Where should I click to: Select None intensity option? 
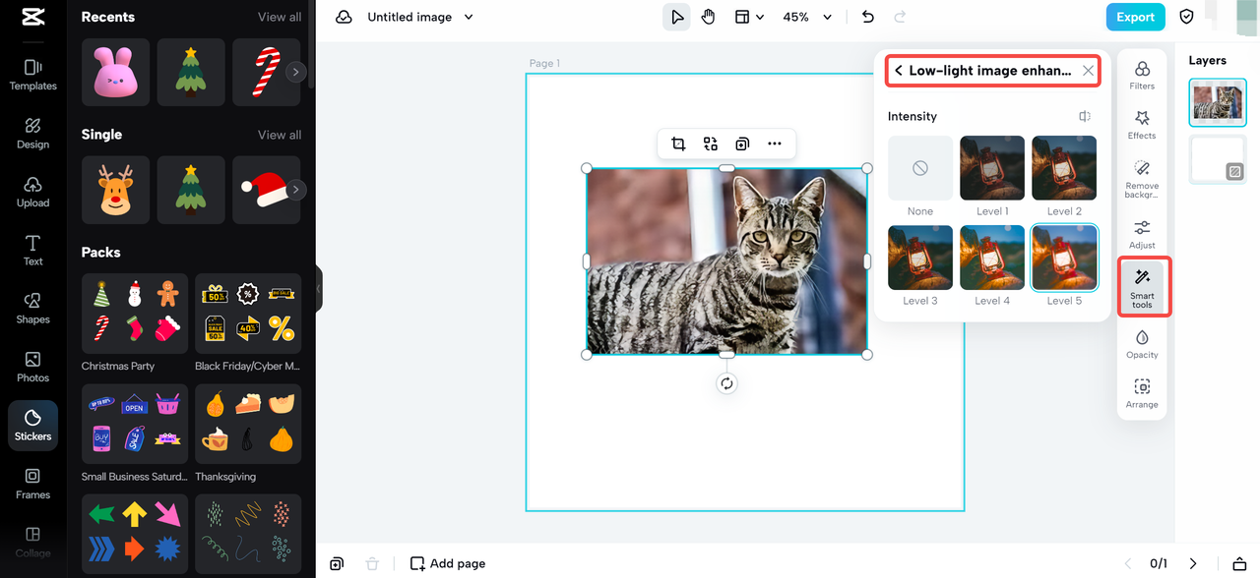[x=920, y=168]
